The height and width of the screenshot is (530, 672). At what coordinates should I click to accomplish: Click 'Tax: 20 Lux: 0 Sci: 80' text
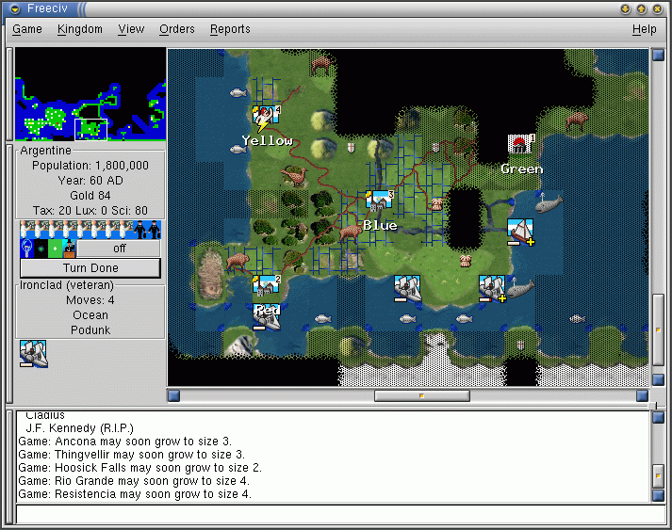[90, 211]
